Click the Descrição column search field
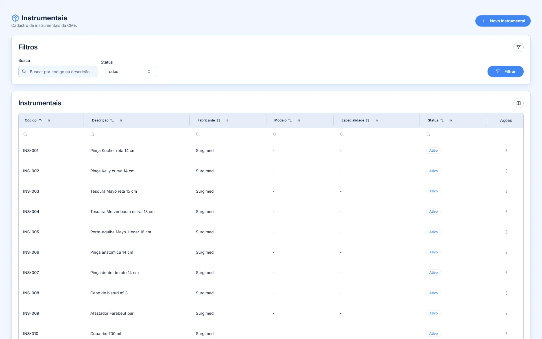Image resolution: width=542 pixels, height=339 pixels. coord(138,134)
